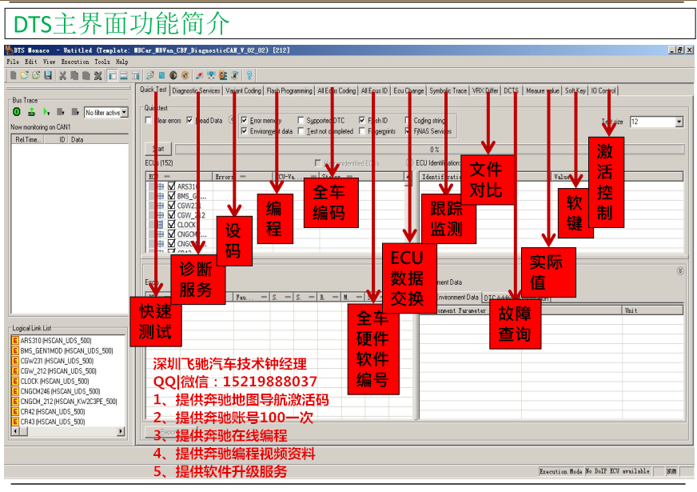Switch to the Flash Programming tab
Screen dimensions: 697x492
(x=289, y=90)
